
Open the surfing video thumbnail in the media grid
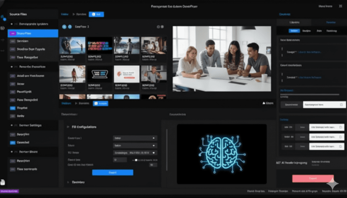pyautogui.click(x=73, y=46)
